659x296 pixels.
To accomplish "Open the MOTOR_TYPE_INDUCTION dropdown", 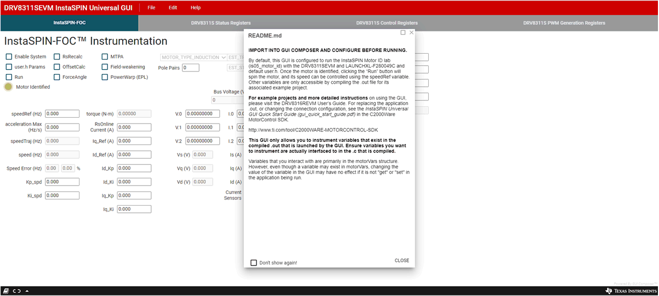I will point(193,57).
